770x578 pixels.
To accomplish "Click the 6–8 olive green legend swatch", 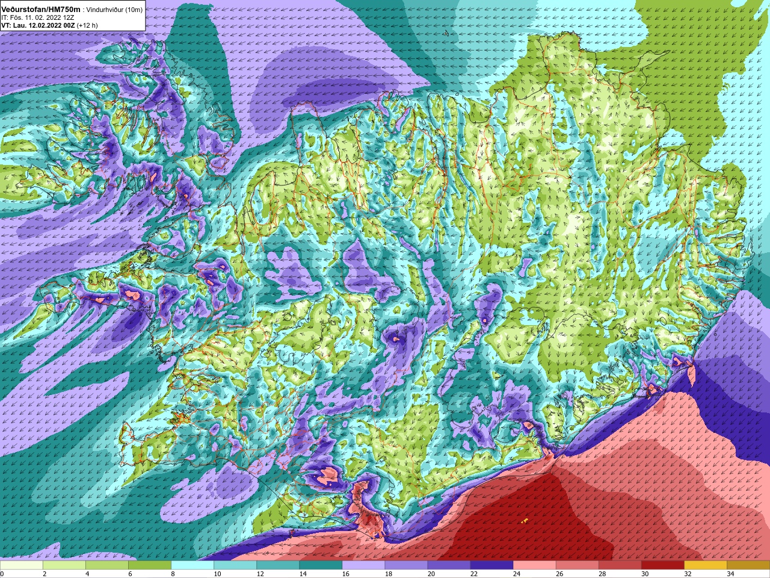I will [x=150, y=565].
